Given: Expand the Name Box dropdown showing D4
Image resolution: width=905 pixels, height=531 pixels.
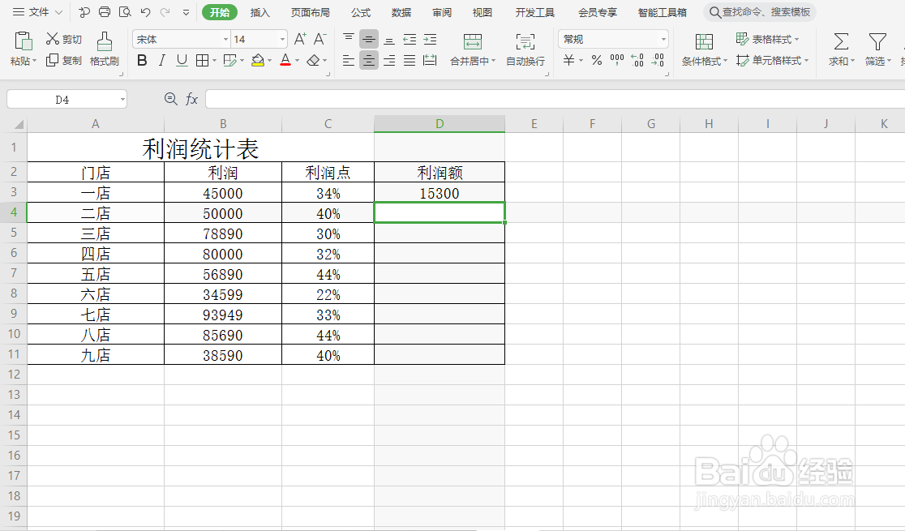Looking at the screenshot, I should coord(122,99).
